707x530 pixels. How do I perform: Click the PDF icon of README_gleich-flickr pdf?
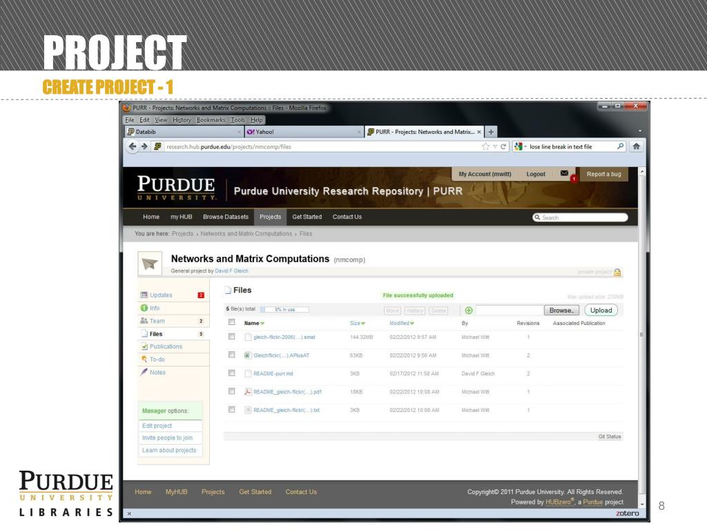coord(248,392)
